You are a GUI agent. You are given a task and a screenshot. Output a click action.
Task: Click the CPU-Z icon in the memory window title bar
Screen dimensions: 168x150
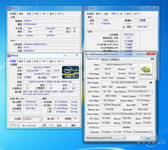pos(86,8)
